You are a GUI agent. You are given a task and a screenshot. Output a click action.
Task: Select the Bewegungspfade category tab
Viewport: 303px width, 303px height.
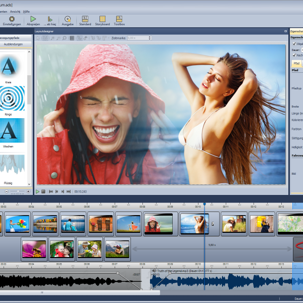pos(16,38)
